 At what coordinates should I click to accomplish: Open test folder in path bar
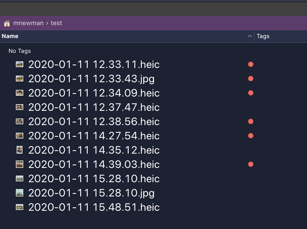click(56, 23)
